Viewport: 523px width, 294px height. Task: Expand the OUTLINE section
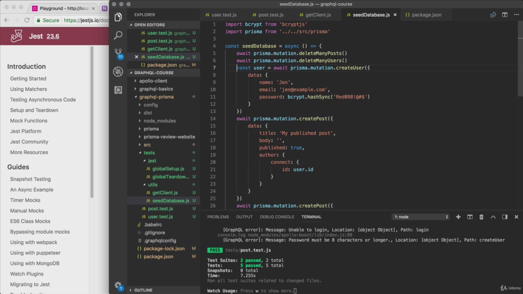pos(143,290)
